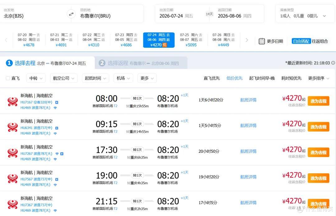
Task: Expand 更多排序 more sorting options
Action: (x=319, y=78)
